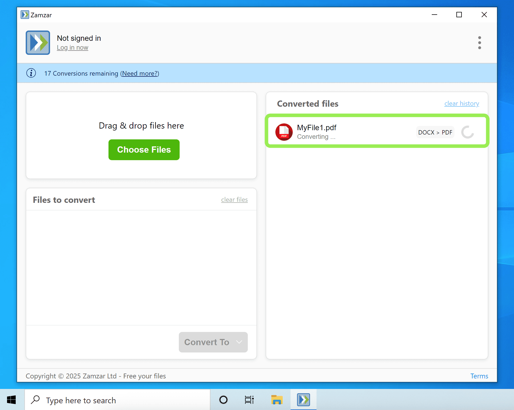Click the Cortana circle icon in the taskbar
Screen dimensions: 514x410
(x=223, y=400)
